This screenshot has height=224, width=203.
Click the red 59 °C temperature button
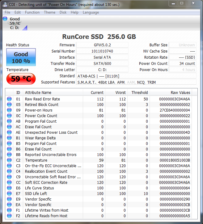pyautogui.click(x=21, y=79)
